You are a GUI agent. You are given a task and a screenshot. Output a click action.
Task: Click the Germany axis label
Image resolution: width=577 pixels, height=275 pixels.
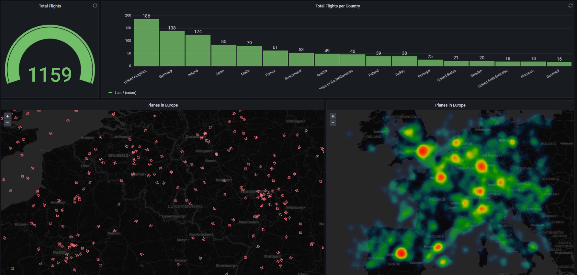165,74
